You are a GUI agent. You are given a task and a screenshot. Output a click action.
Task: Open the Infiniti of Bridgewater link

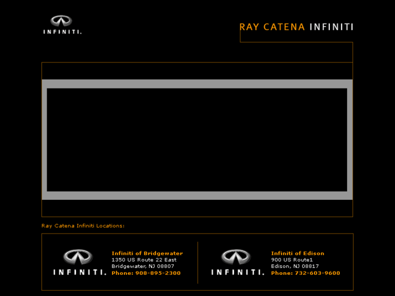pos(147,254)
